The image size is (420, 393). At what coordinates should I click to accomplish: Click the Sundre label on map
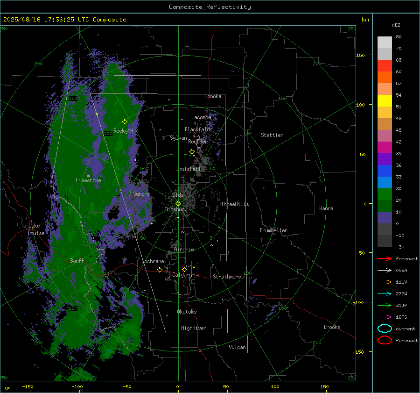(141, 193)
